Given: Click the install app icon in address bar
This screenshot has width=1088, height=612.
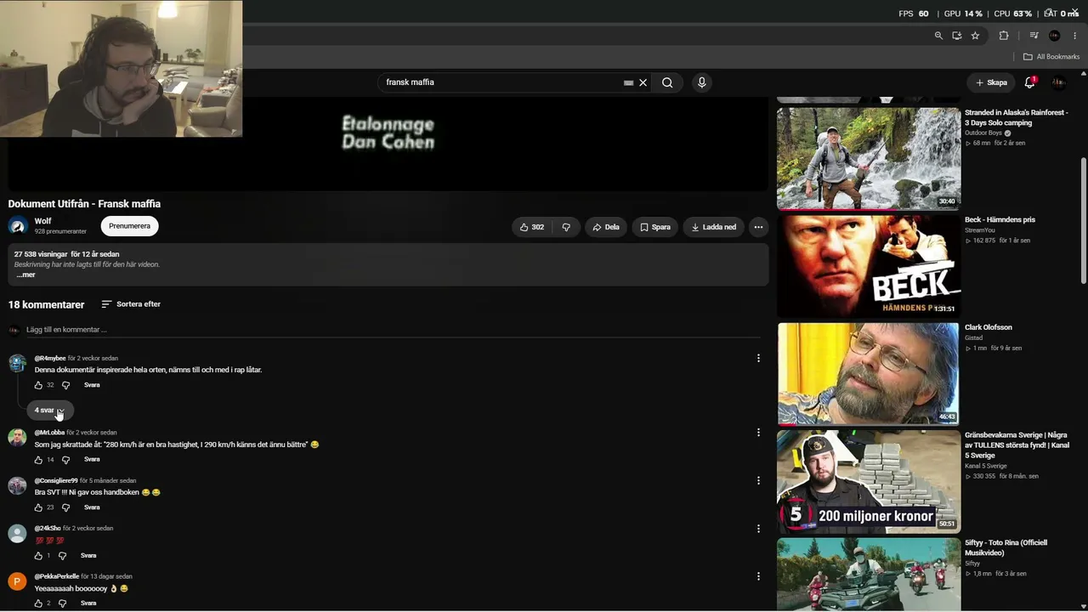Looking at the screenshot, I should (956, 36).
